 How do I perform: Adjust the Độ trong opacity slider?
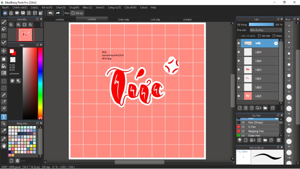261,25
